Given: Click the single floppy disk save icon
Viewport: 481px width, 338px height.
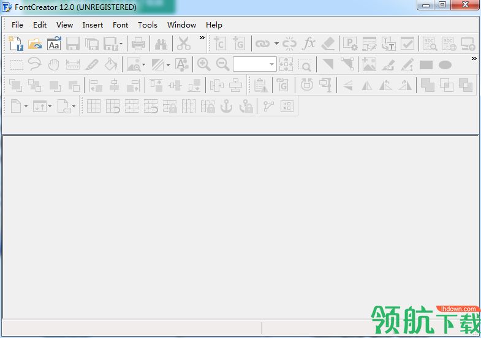Looking at the screenshot, I should click(x=73, y=44).
